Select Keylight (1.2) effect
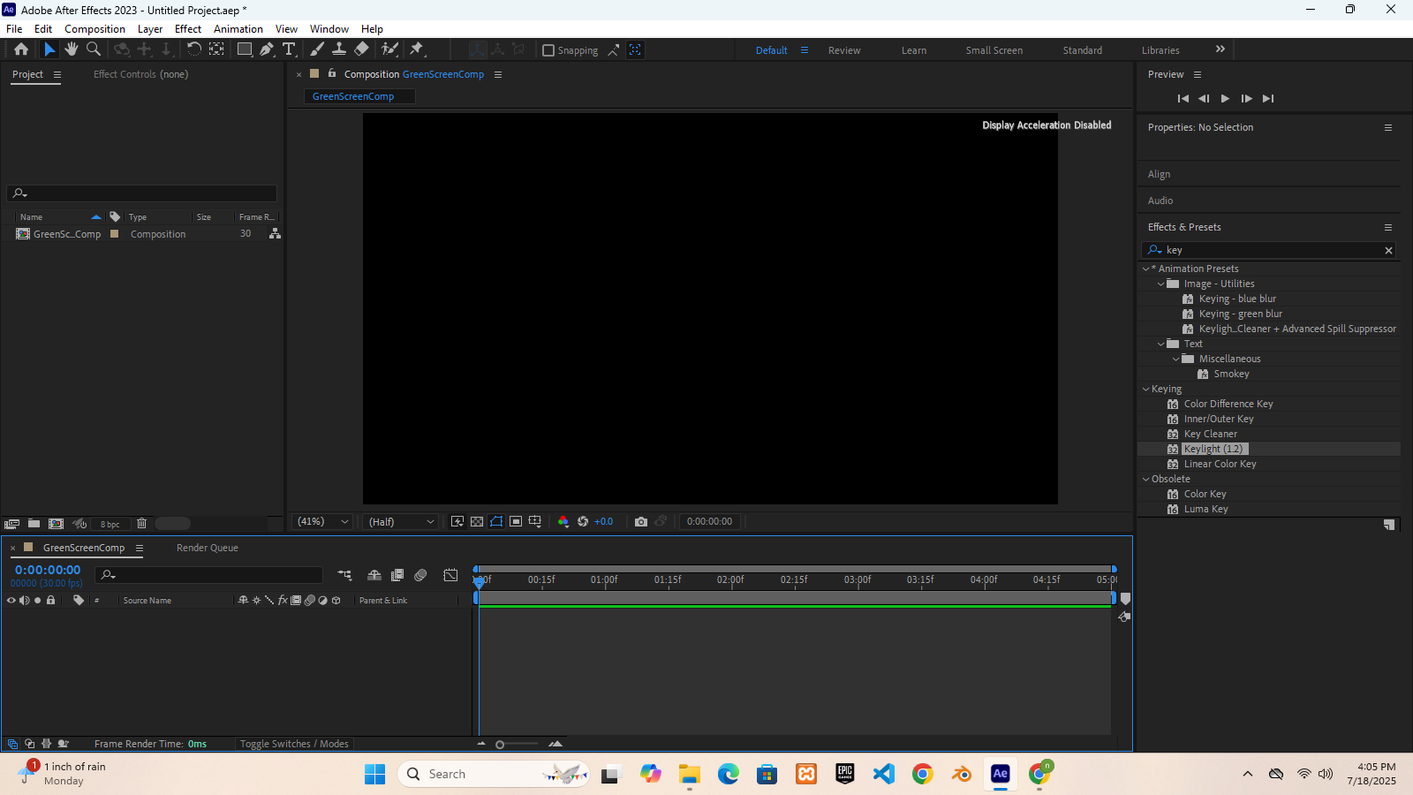1413x795 pixels. [1213, 449]
